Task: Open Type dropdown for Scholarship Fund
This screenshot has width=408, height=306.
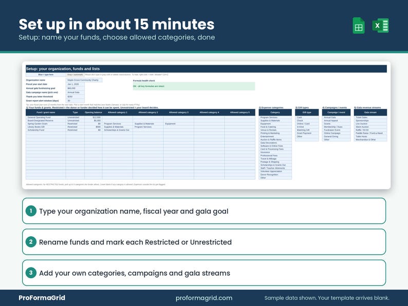Action: point(75,130)
